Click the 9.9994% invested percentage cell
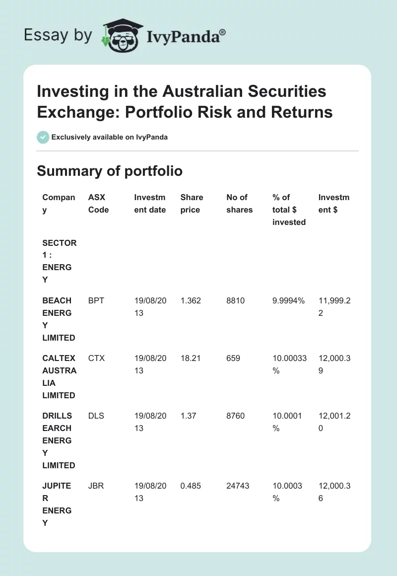This screenshot has width=397, height=576. pyautogui.click(x=288, y=300)
